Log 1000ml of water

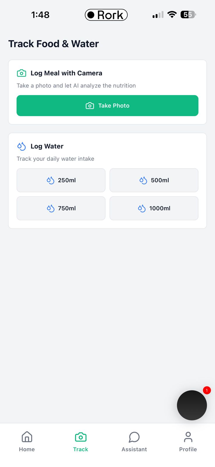pyautogui.click(x=154, y=208)
